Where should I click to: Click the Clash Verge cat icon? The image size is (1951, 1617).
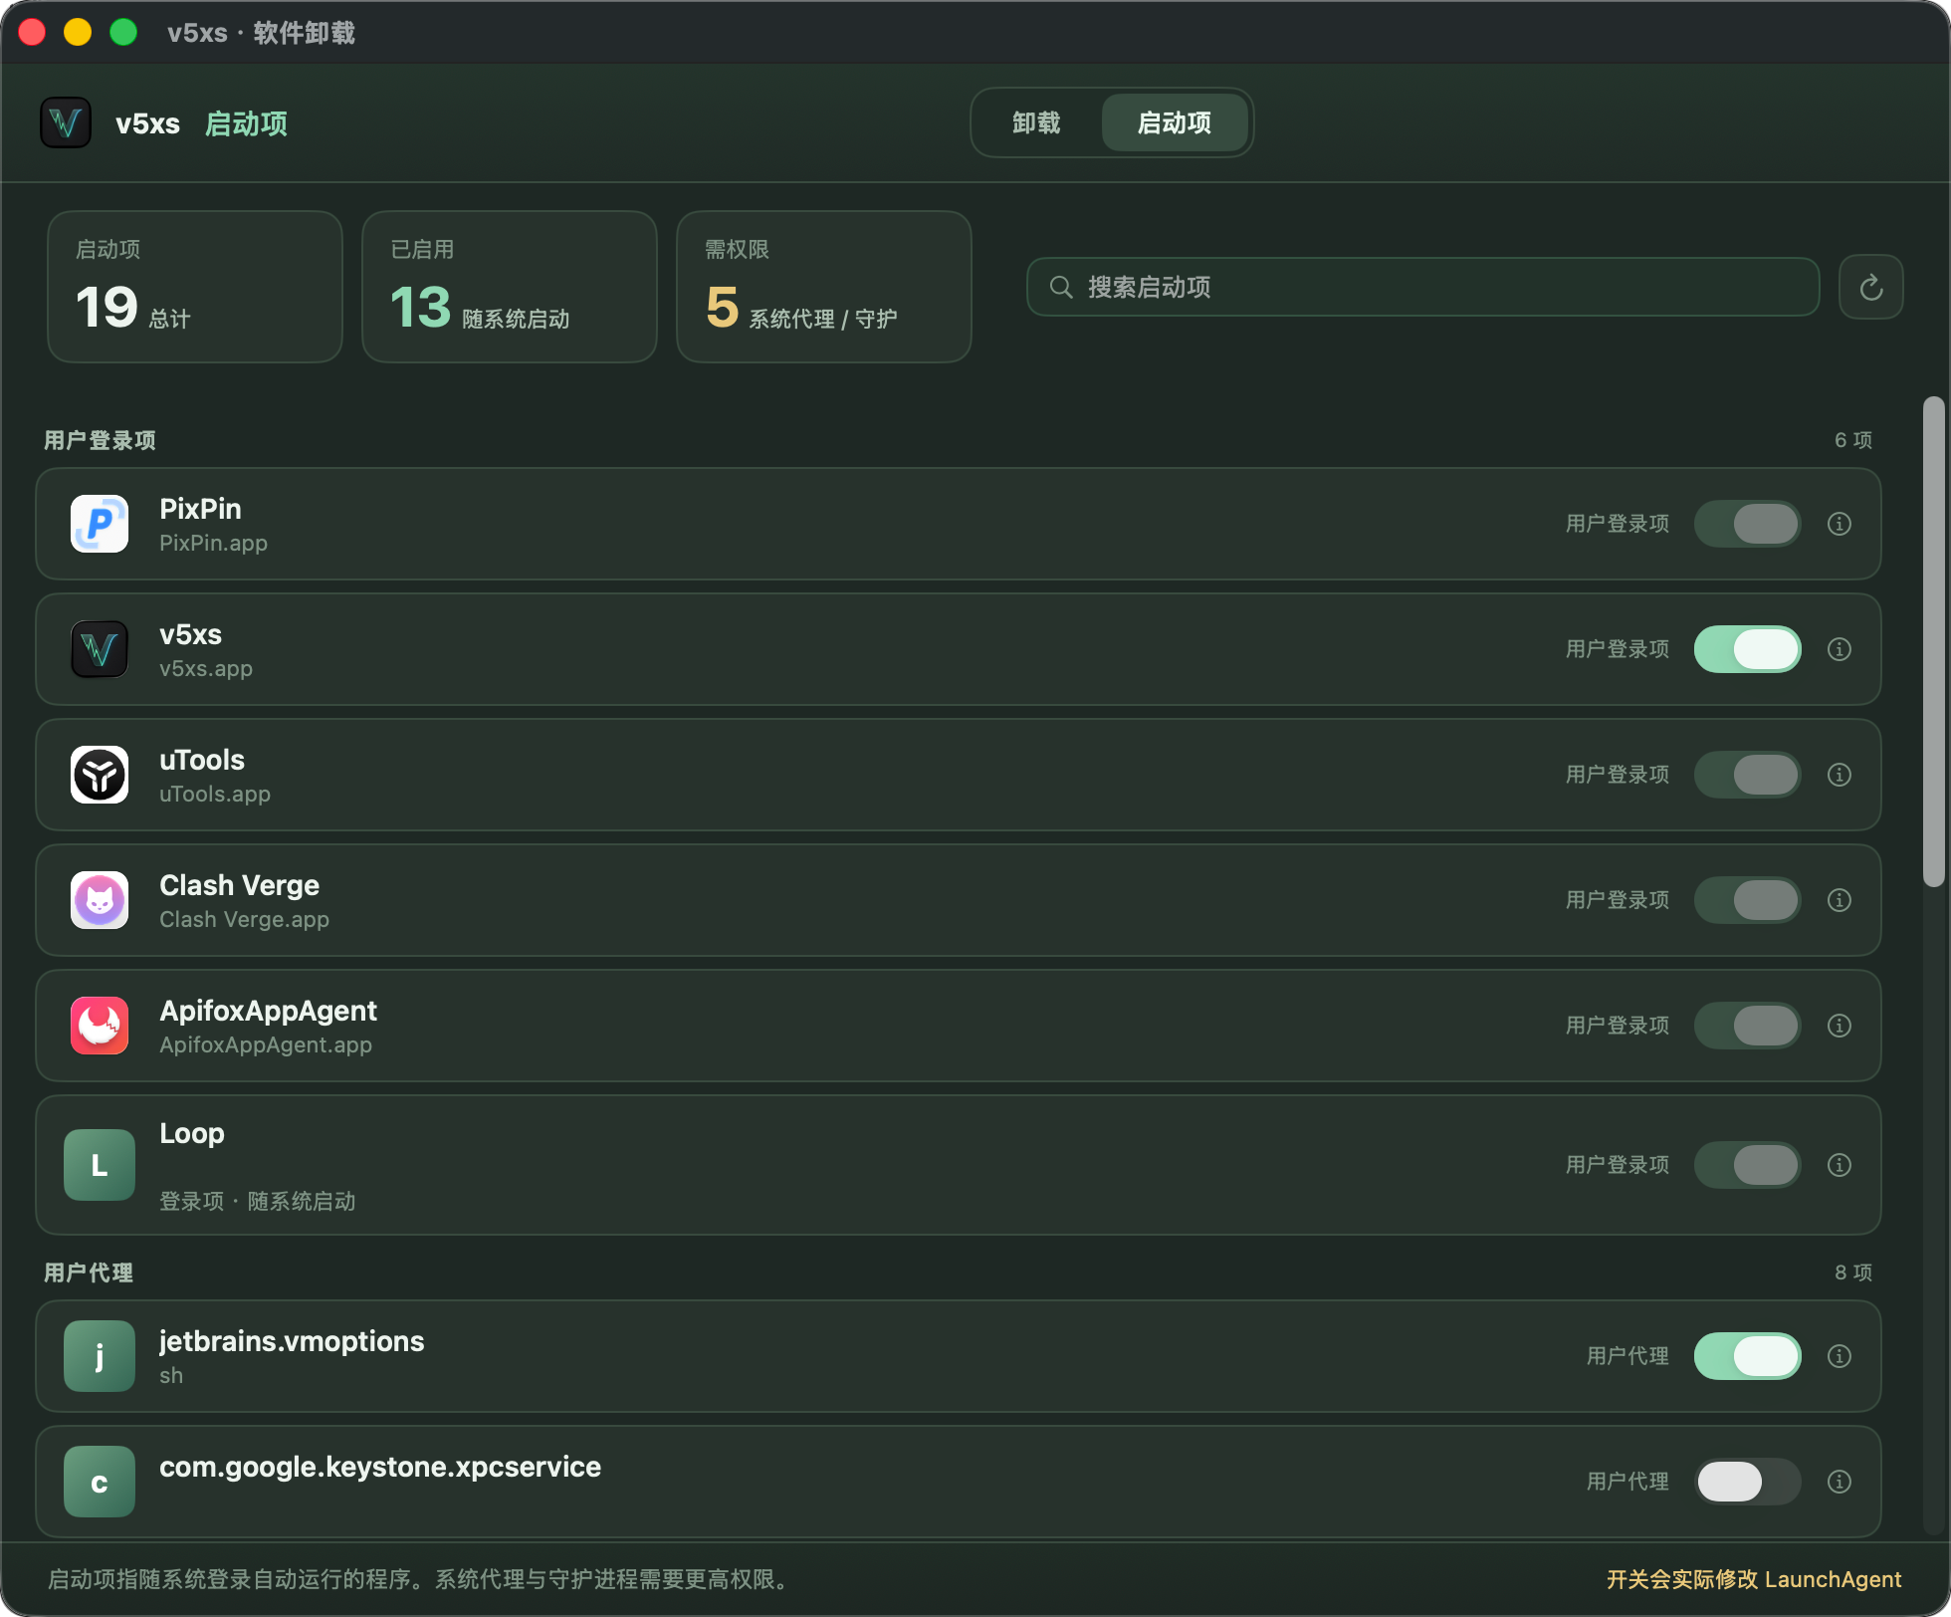pyautogui.click(x=100, y=900)
